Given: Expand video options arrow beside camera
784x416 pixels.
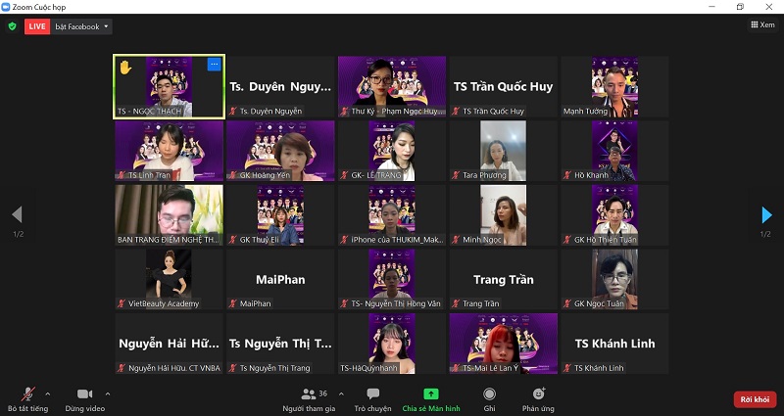Looking at the screenshot, I should tap(108, 392).
